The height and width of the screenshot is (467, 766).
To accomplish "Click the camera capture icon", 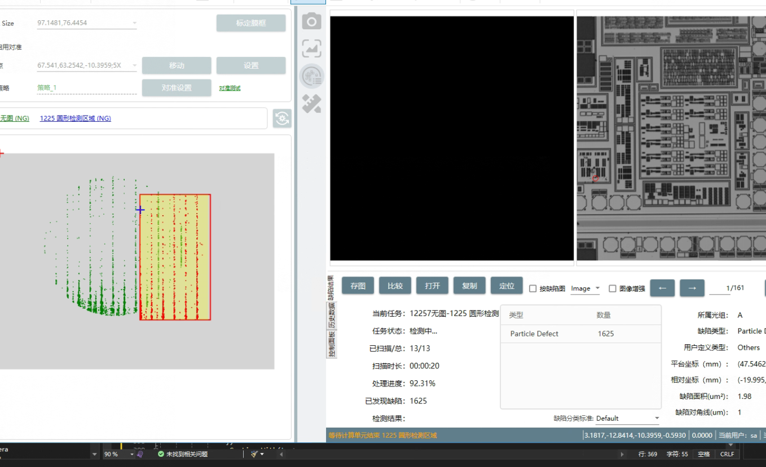I will (311, 22).
